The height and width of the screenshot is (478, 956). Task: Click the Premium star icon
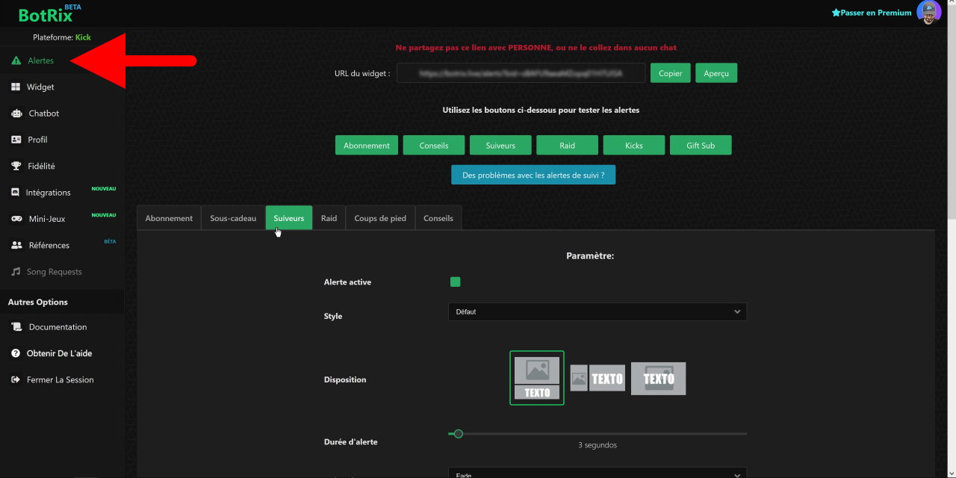coord(836,13)
